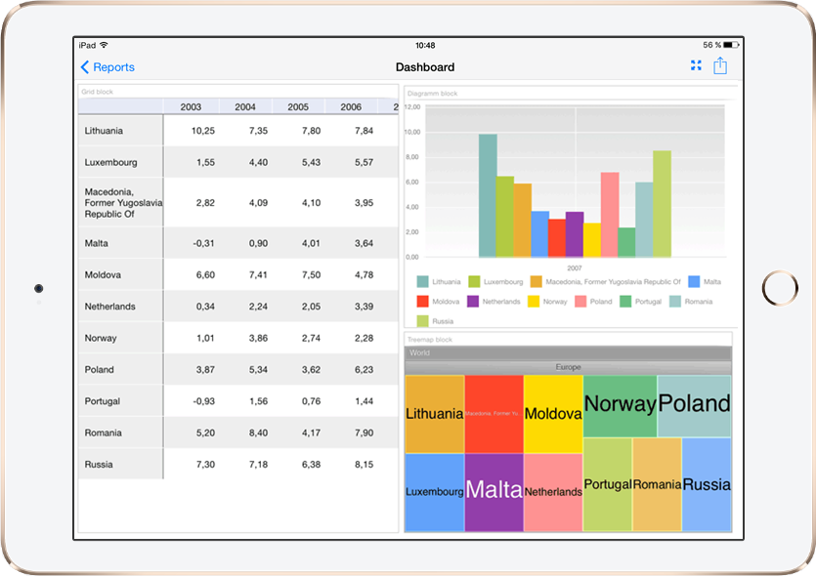This screenshot has width=816, height=576.
Task: Tap the purple Netherlands bar in chart
Action: pos(575,234)
